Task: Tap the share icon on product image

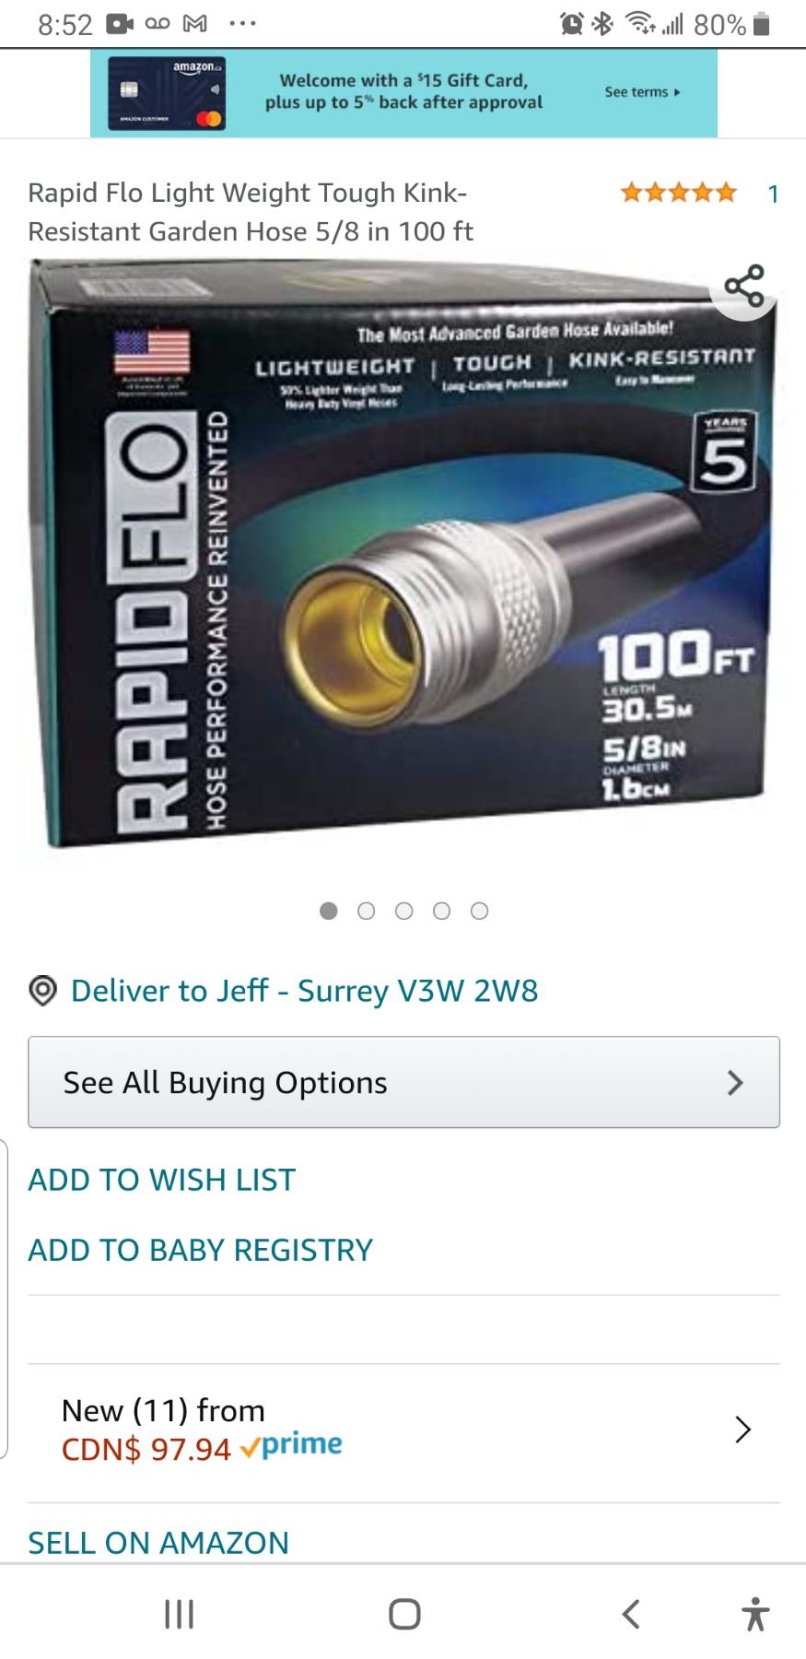Action: tap(744, 286)
